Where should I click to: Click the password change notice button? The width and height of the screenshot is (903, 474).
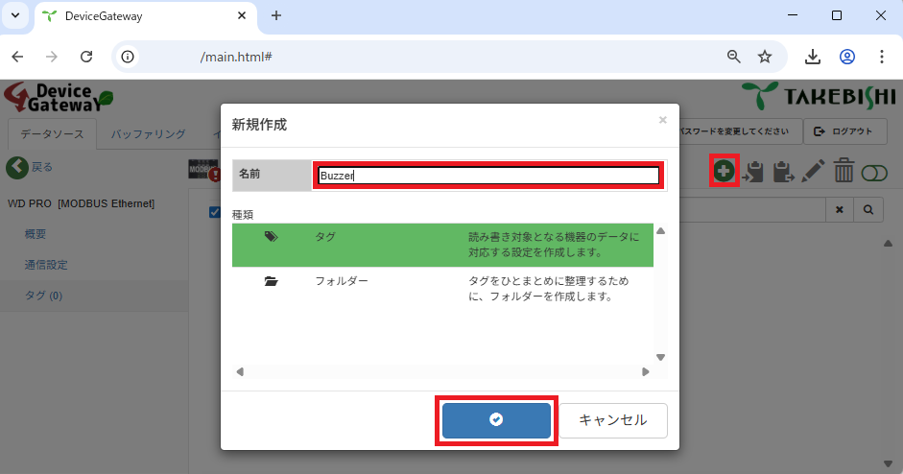(x=741, y=131)
